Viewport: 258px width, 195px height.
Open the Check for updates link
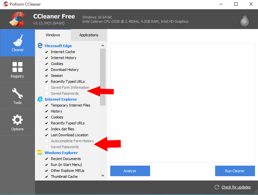click(x=236, y=187)
